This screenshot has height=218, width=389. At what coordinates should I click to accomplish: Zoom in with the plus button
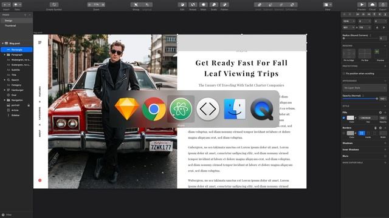click(x=103, y=5)
